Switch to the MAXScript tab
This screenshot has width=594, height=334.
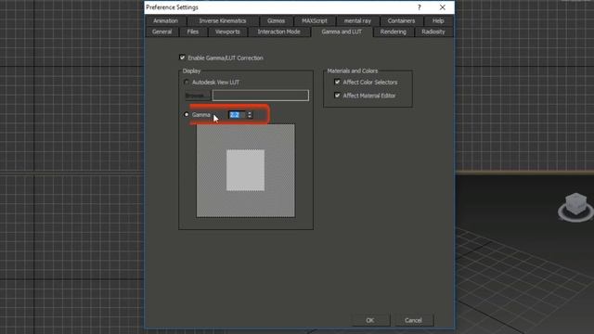[315, 20]
